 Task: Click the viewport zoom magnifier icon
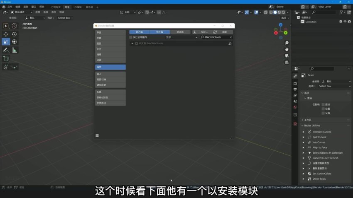tap(287, 43)
